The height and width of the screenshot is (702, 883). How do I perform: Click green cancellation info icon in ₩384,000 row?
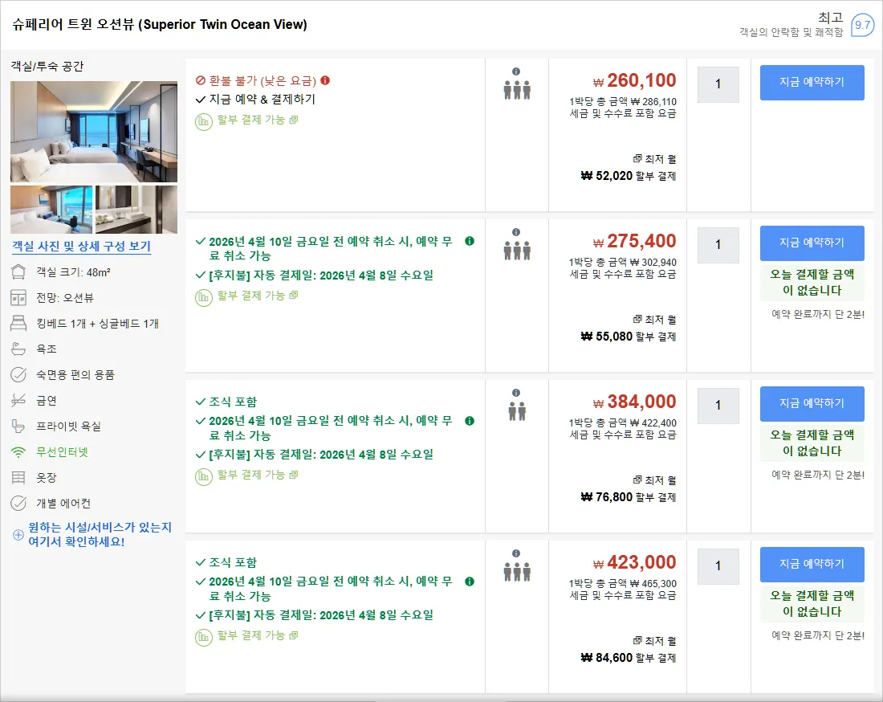point(470,421)
